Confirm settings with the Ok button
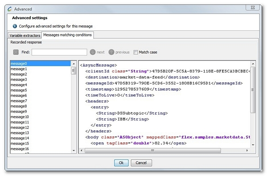The image size is (267, 176). tap(121, 163)
